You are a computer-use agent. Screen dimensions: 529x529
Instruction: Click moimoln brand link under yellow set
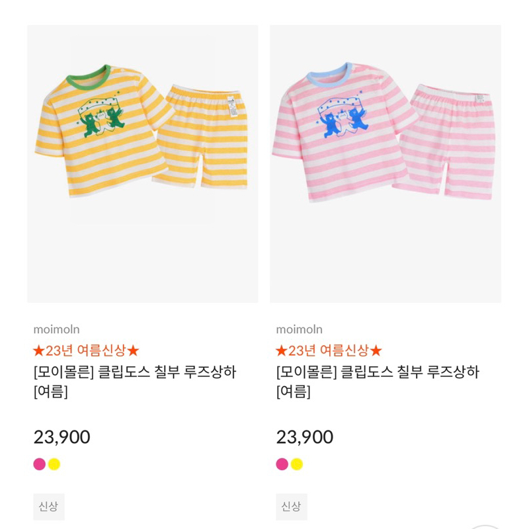[x=56, y=329]
